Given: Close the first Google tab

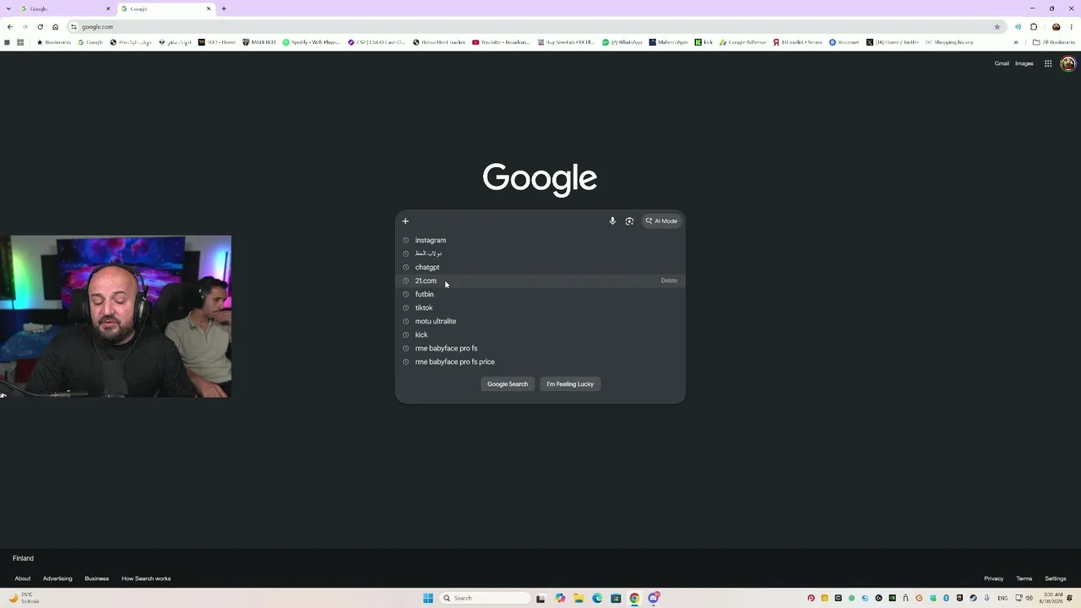Looking at the screenshot, I should tap(108, 8).
